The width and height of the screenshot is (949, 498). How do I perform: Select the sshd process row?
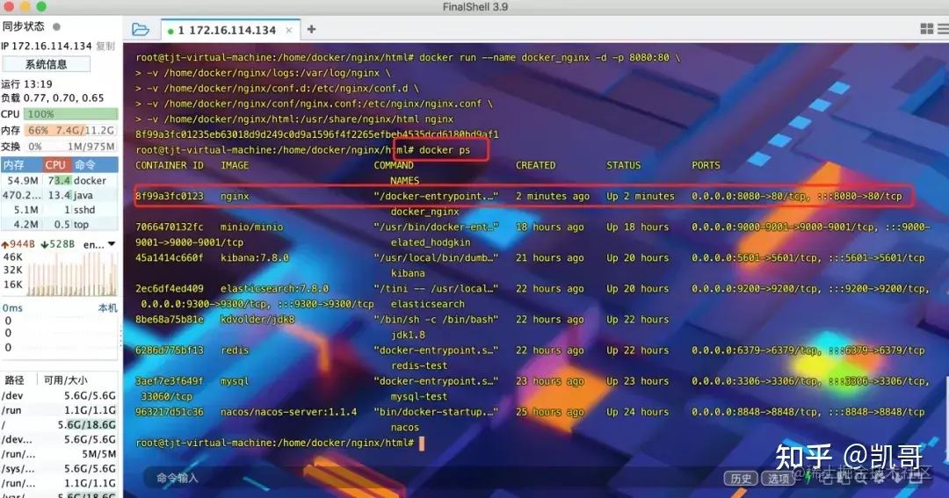(60, 209)
